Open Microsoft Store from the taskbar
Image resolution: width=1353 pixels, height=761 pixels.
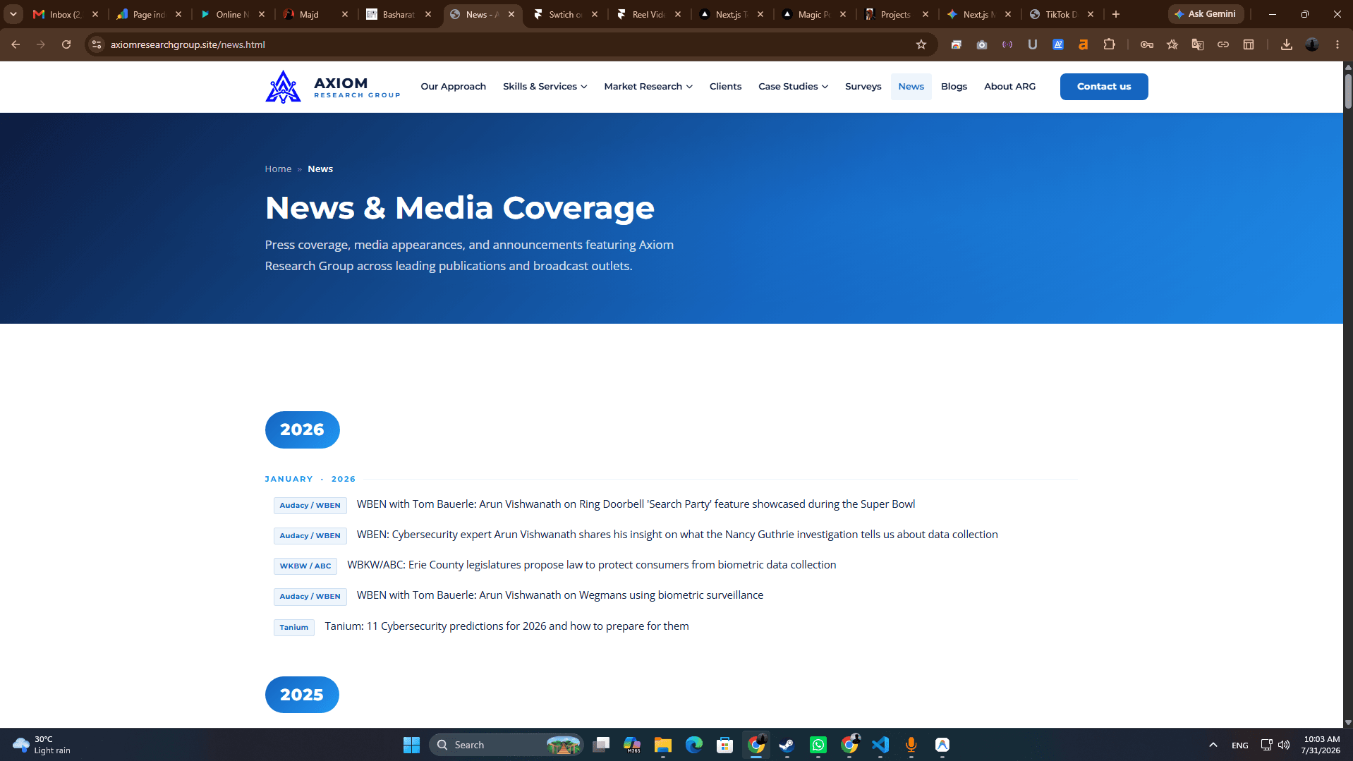[725, 745]
